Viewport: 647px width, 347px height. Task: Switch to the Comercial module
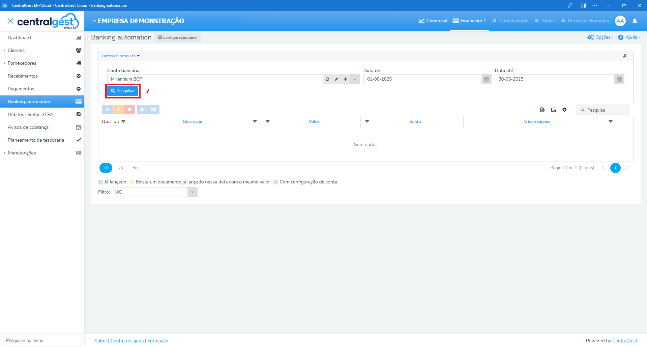433,21
